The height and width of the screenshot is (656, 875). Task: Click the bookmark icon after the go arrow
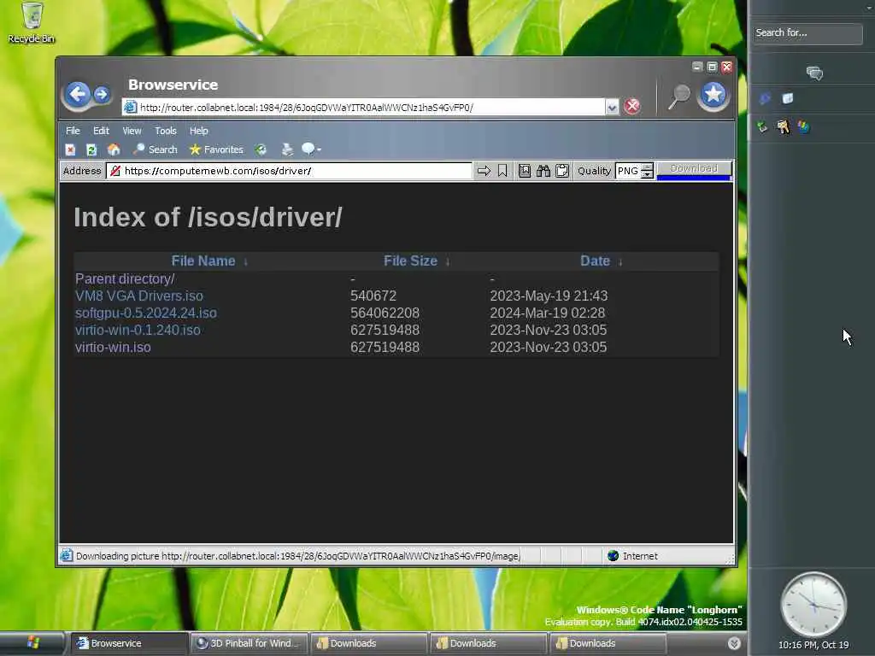[502, 171]
